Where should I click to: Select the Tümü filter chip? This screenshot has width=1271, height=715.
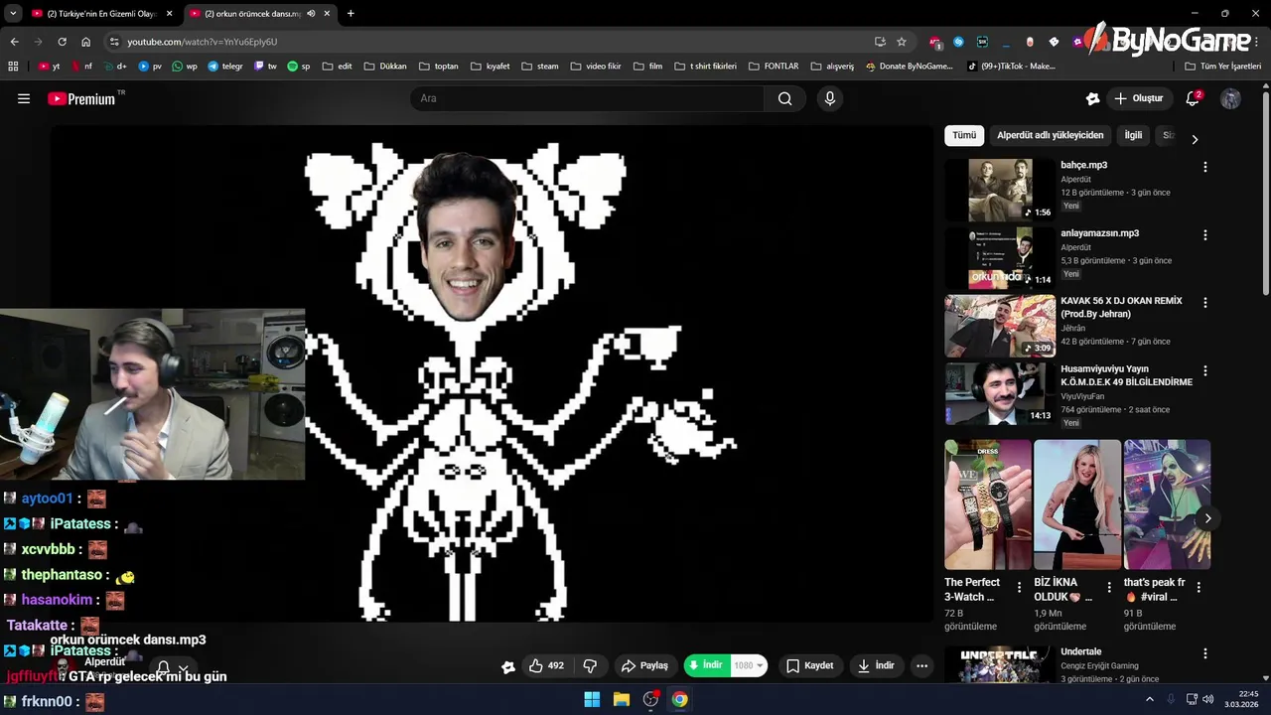point(964,135)
